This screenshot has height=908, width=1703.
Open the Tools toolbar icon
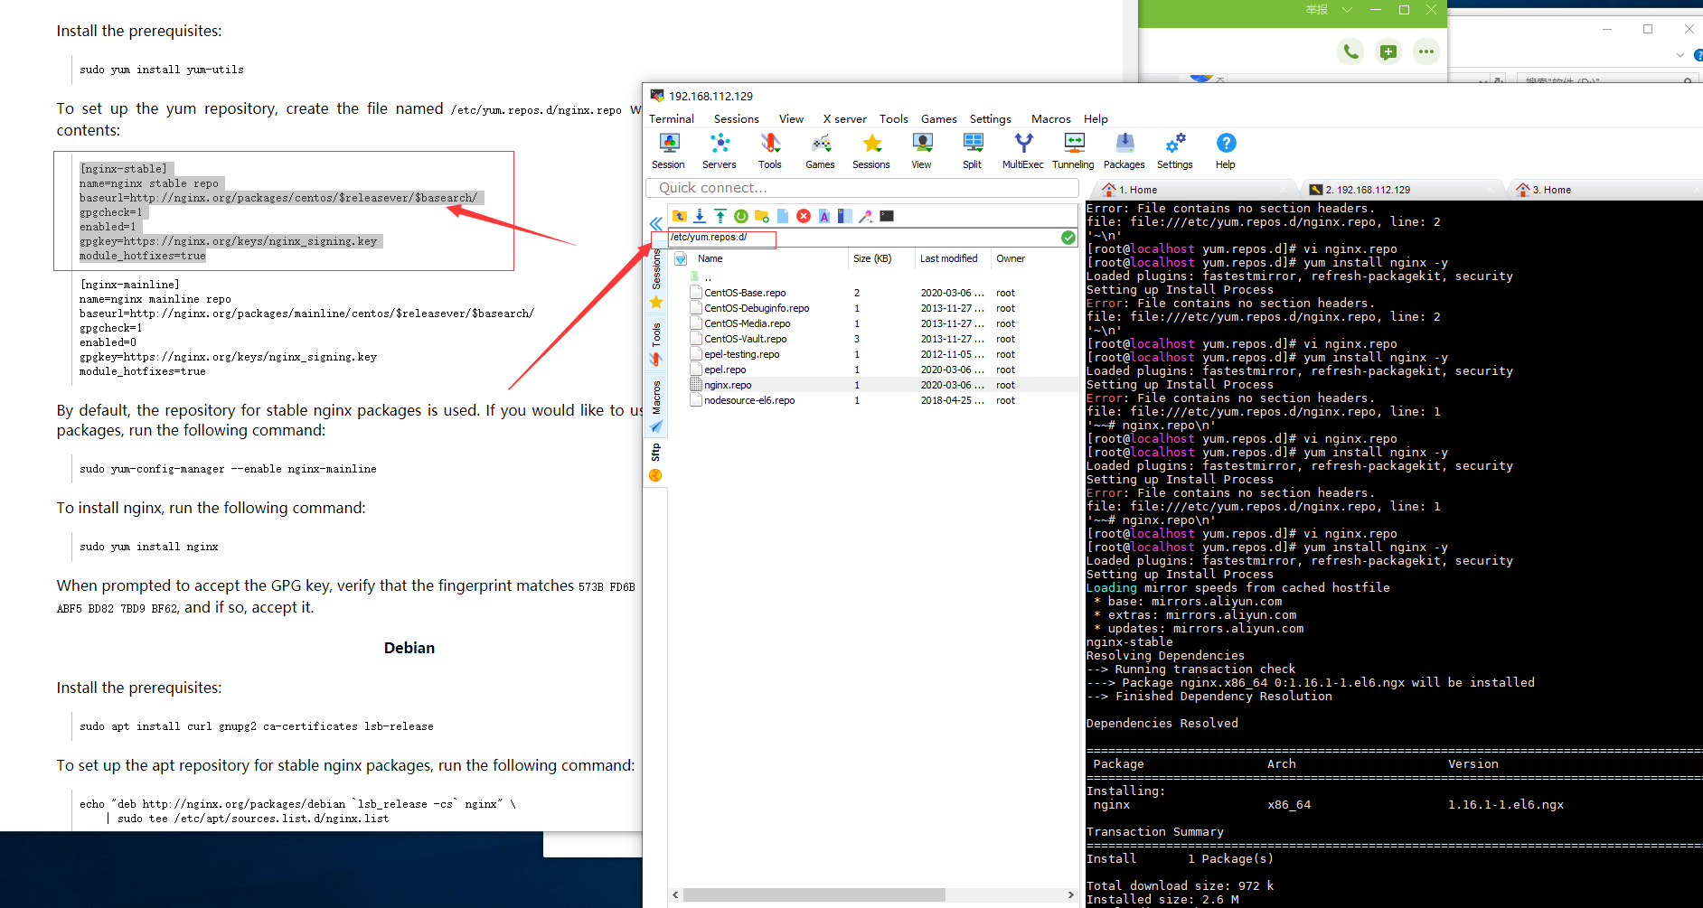(x=770, y=151)
